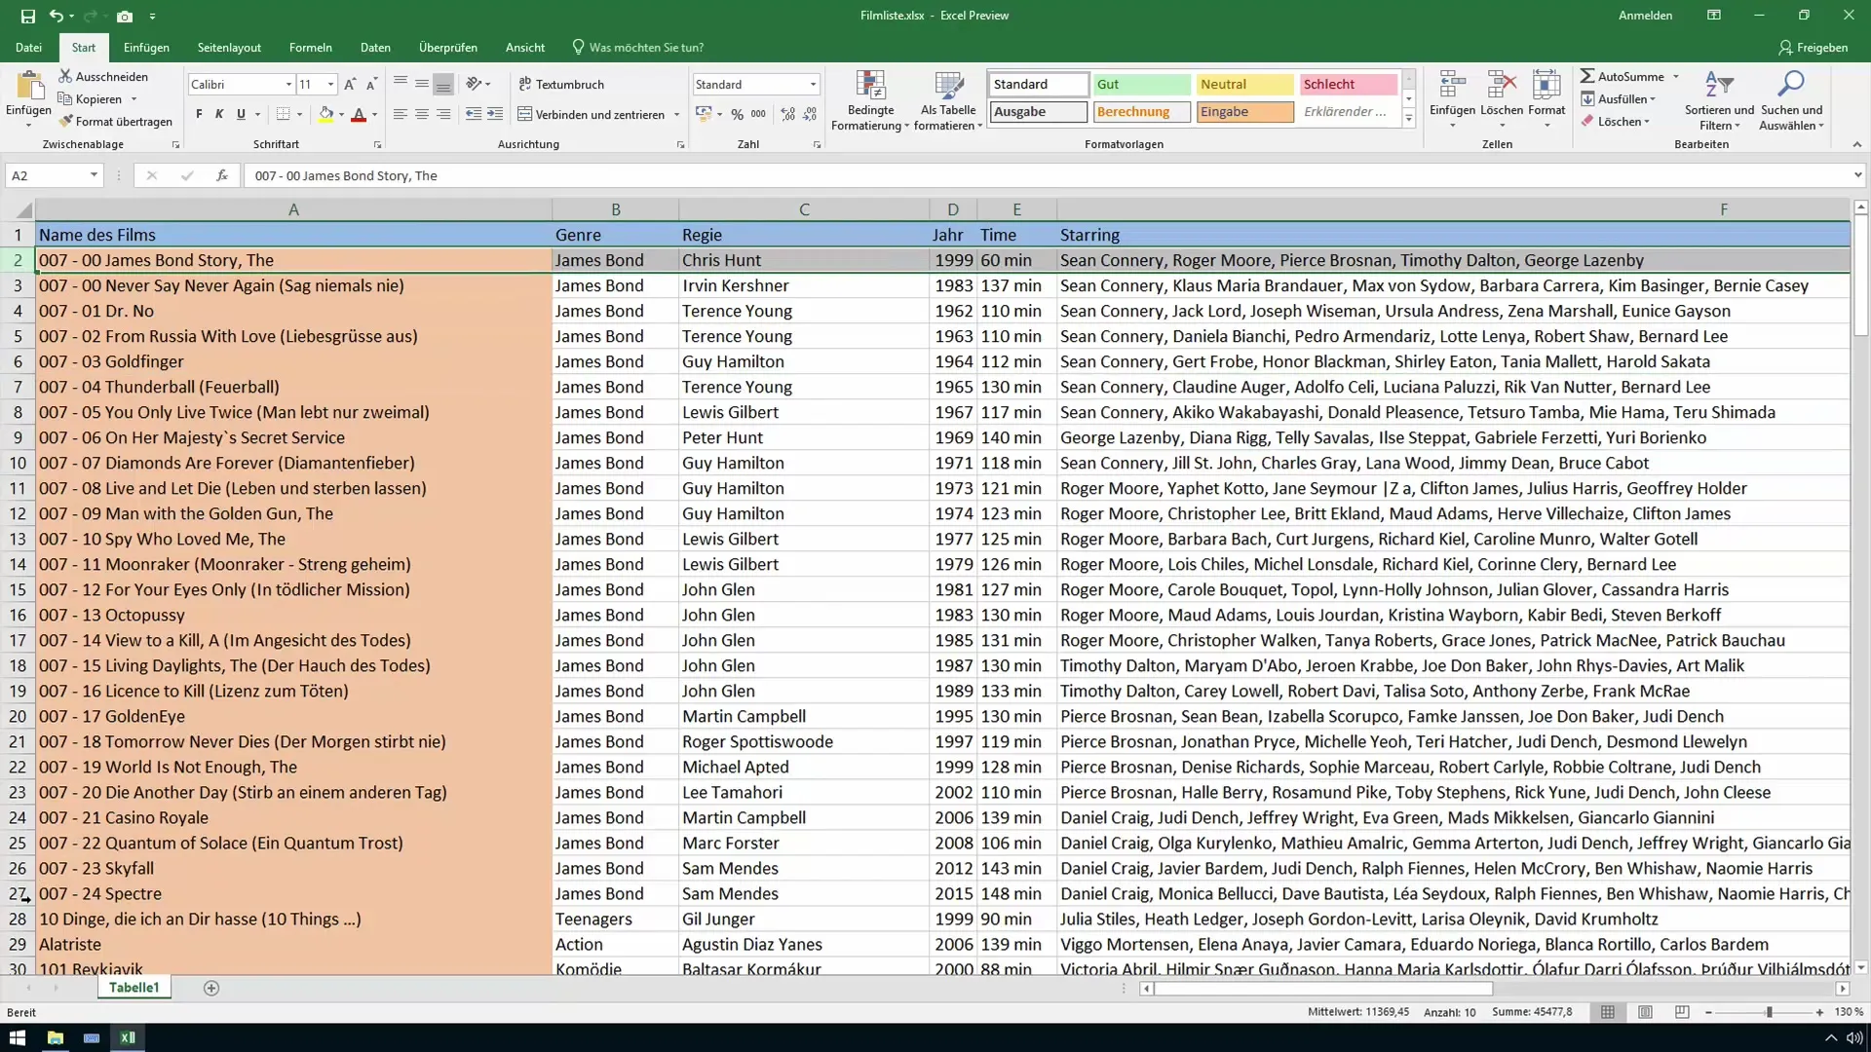Open the Name Box dropdown arrow
Viewport: 1871px width, 1052px height.
pos(94,175)
